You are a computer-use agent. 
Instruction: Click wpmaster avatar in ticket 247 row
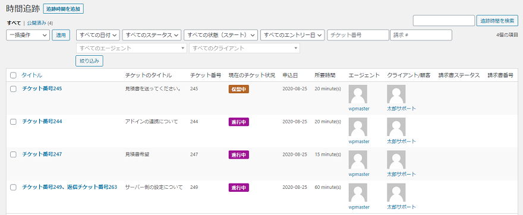(x=358, y=160)
